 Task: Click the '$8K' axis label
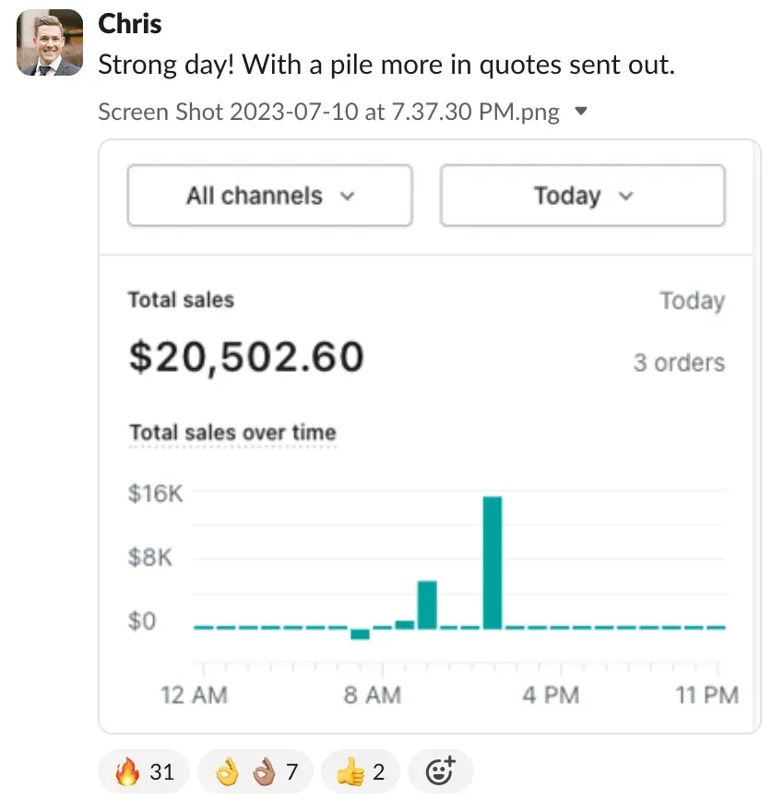[x=150, y=557]
